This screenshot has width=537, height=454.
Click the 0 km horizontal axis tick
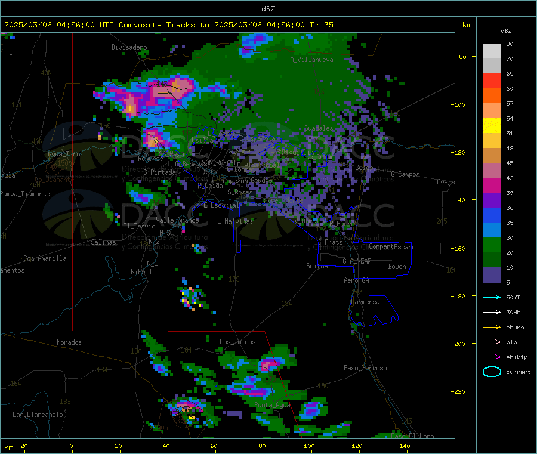[71, 446]
